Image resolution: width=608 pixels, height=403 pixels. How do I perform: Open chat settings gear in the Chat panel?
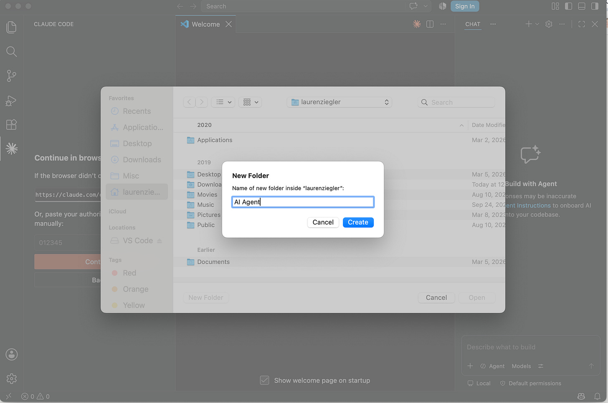(549, 24)
